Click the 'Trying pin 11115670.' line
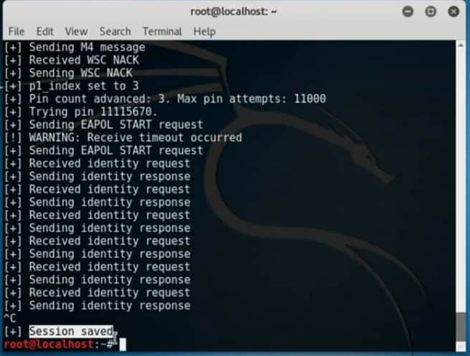 click(81, 112)
